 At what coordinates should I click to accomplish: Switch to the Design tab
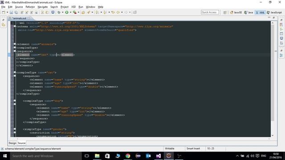click(x=12, y=143)
